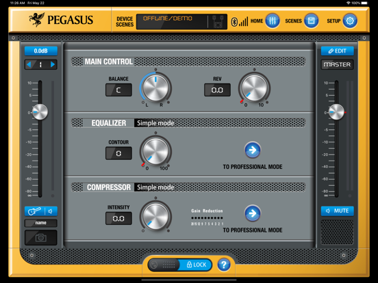Click the channel 1 fader knob

(40, 112)
